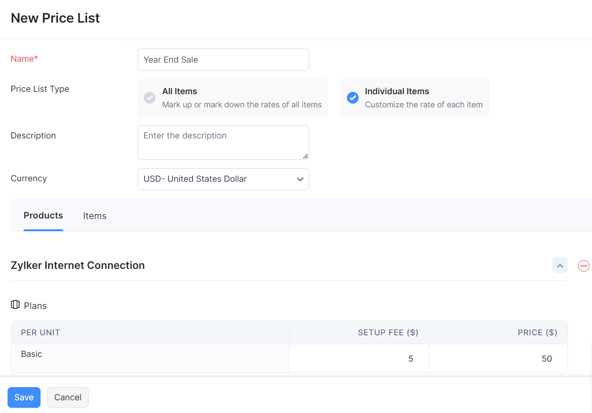
Task: Click the description text area
Action: tap(223, 142)
